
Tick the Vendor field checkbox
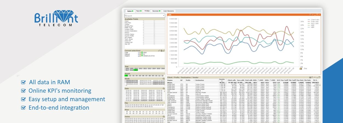(x=154, y=24)
